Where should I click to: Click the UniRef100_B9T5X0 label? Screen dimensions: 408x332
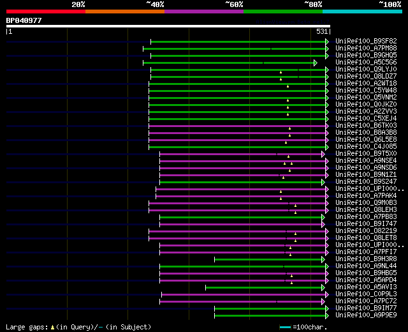(x=366, y=154)
